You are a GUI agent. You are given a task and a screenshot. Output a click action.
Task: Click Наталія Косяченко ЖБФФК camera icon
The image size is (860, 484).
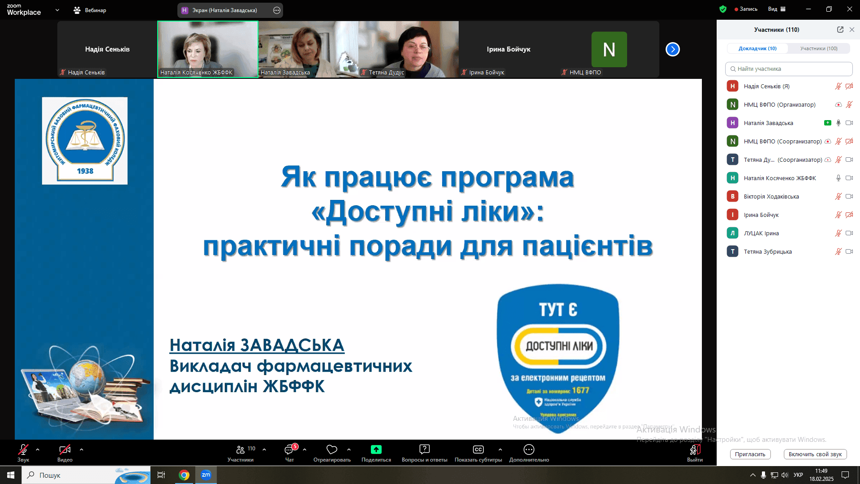coord(849,178)
